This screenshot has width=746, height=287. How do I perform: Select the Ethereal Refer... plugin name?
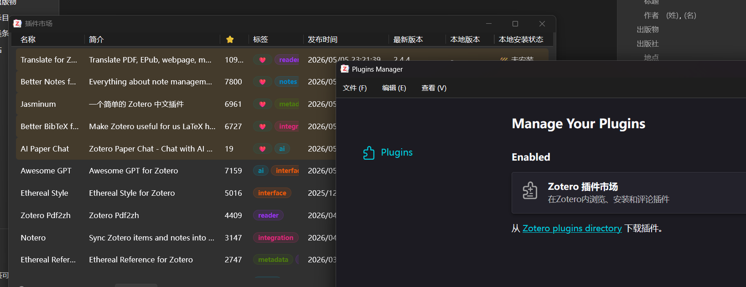pyautogui.click(x=48, y=260)
